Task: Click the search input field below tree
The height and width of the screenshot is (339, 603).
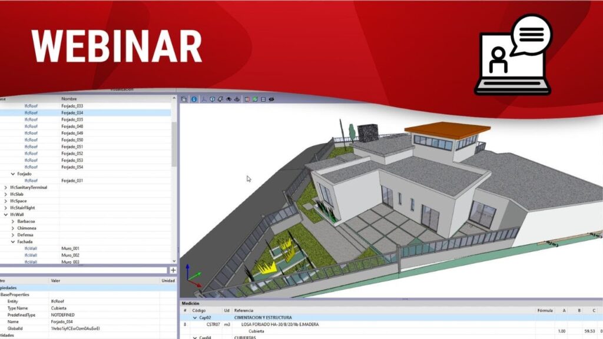Action: tap(82, 270)
